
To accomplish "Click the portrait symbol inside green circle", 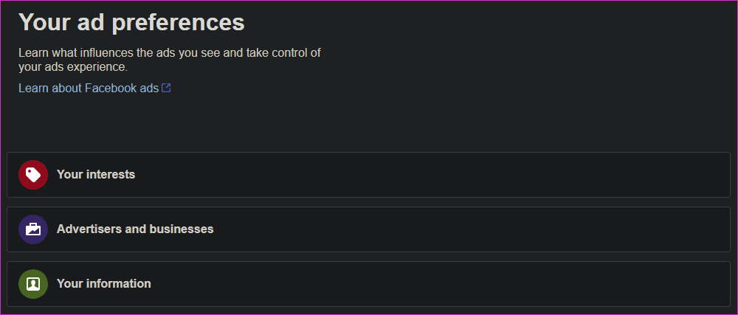I will (33, 284).
